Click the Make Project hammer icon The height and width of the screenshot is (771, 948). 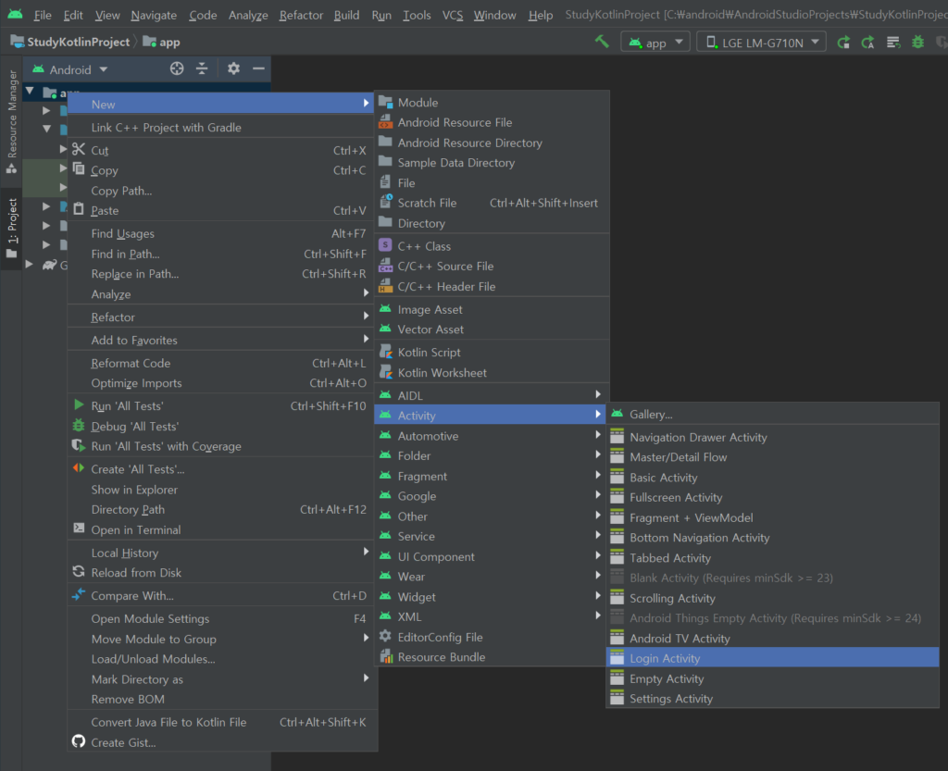point(602,42)
